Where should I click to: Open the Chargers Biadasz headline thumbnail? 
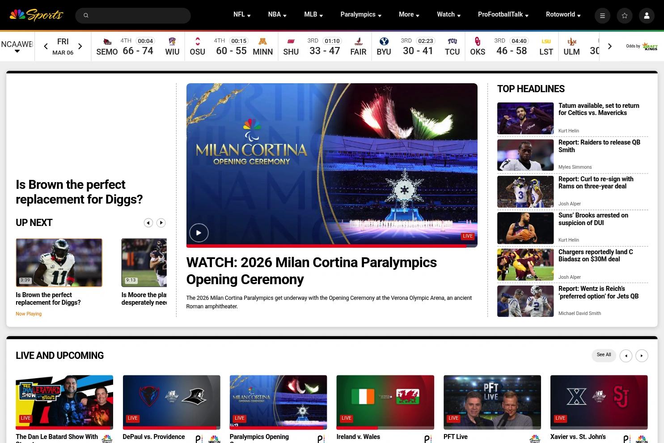[x=525, y=264]
